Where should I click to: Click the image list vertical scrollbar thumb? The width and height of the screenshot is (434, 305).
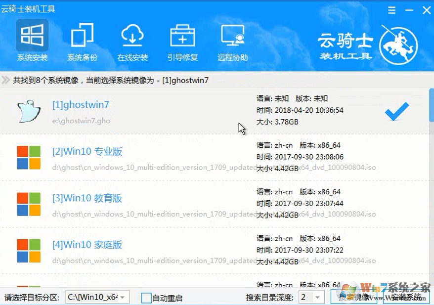pyautogui.click(x=432, y=105)
